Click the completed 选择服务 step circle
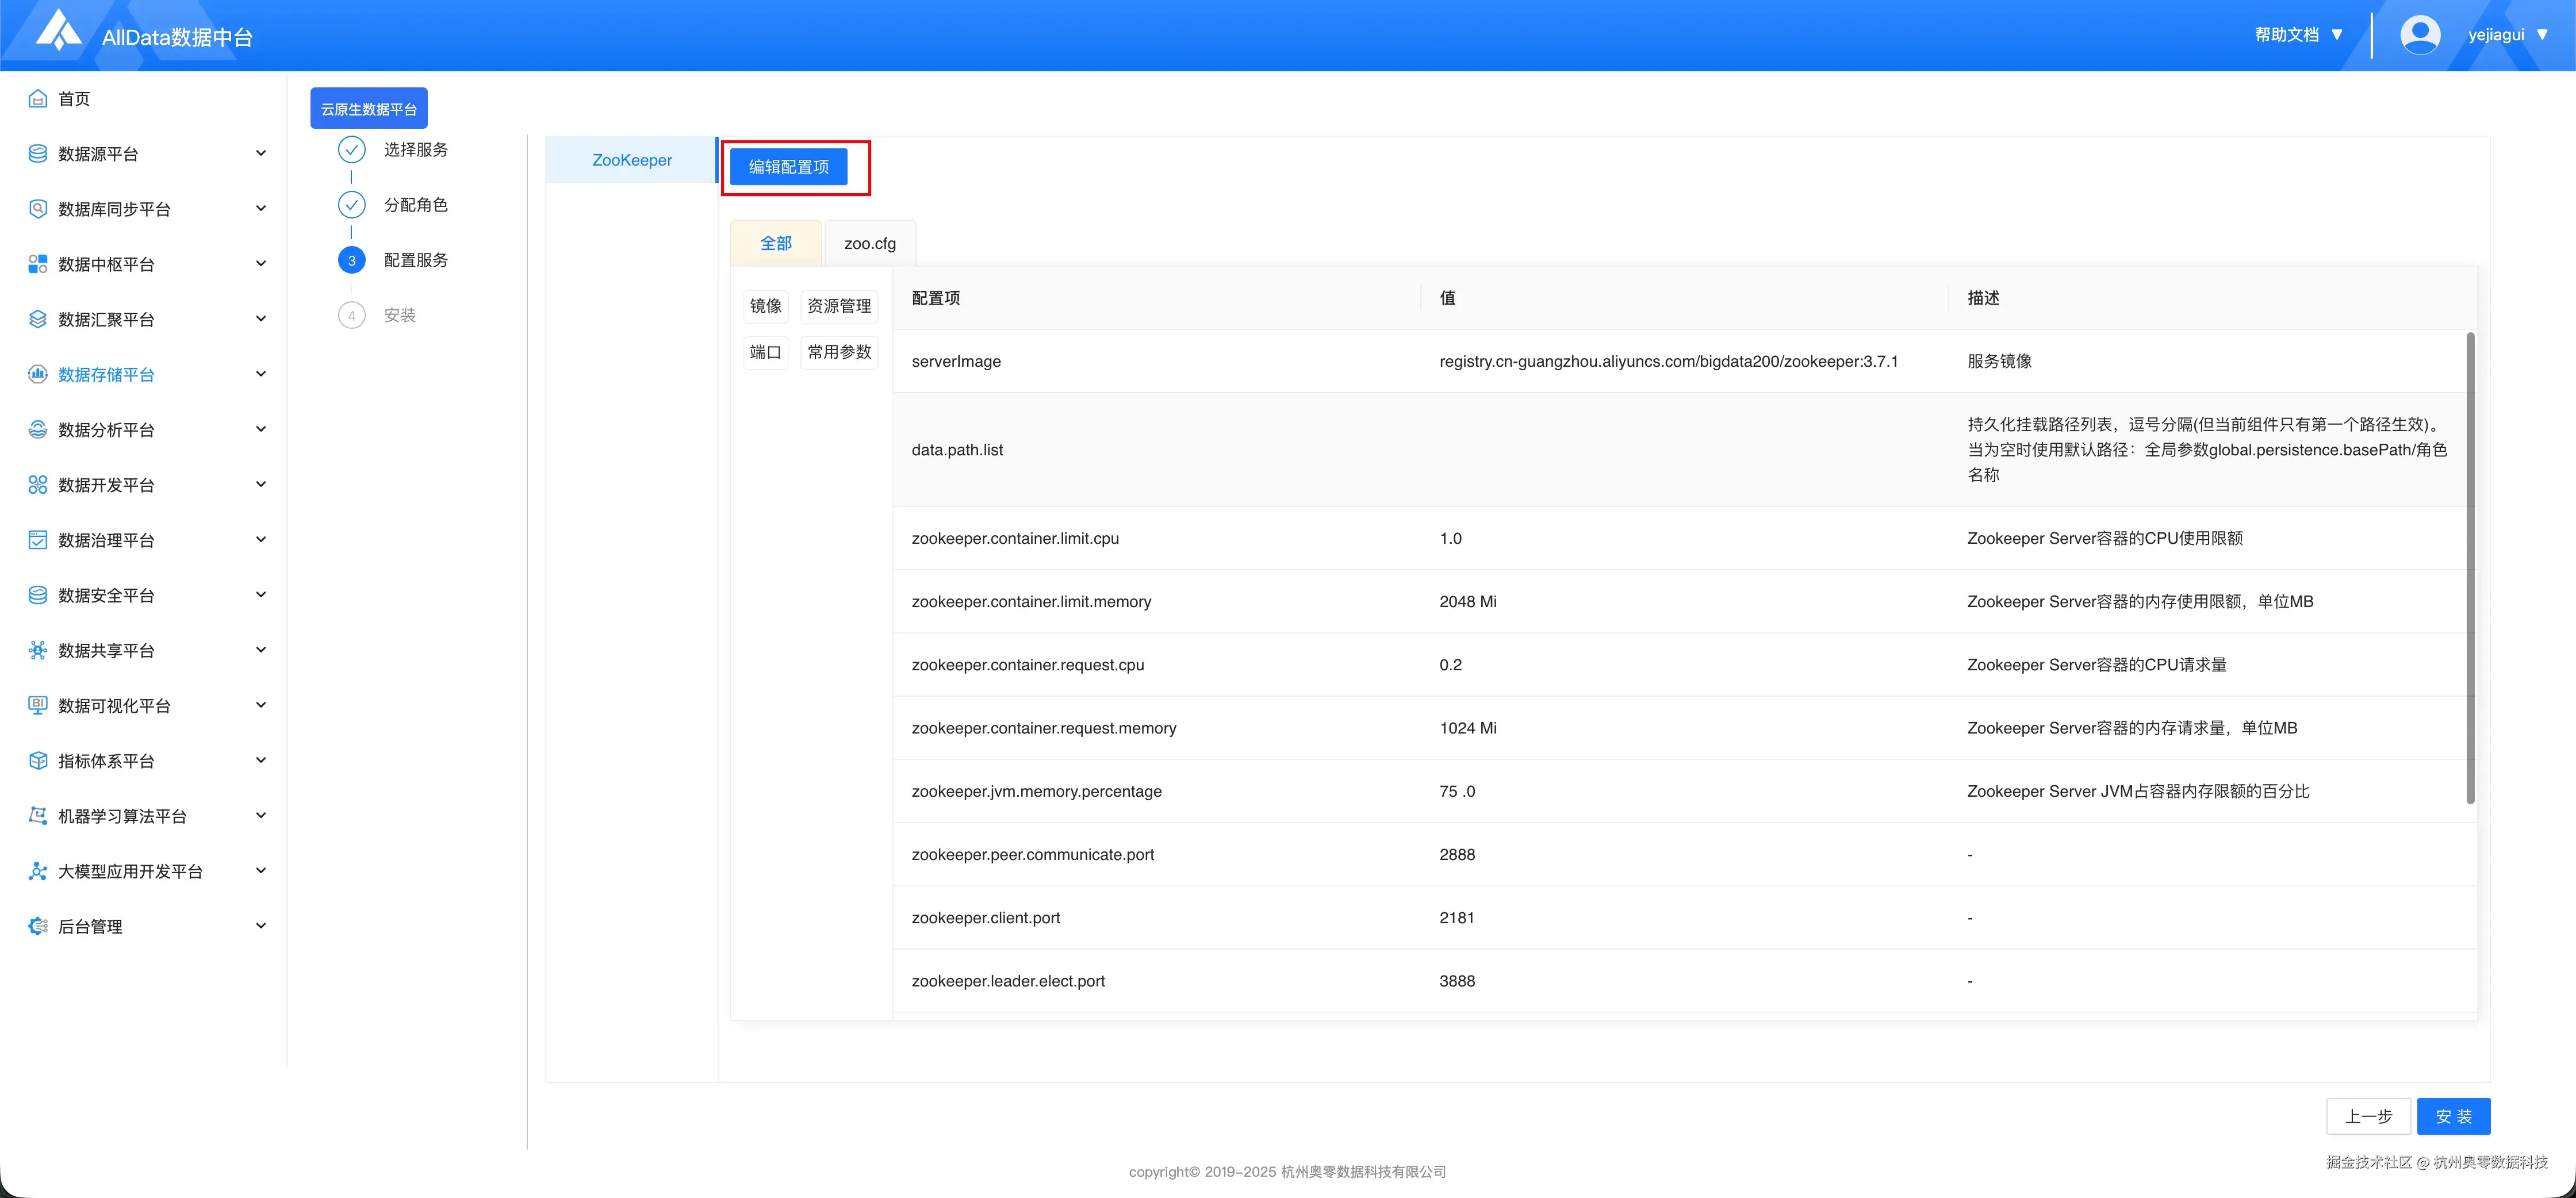This screenshot has height=1198, width=2576. (351, 150)
